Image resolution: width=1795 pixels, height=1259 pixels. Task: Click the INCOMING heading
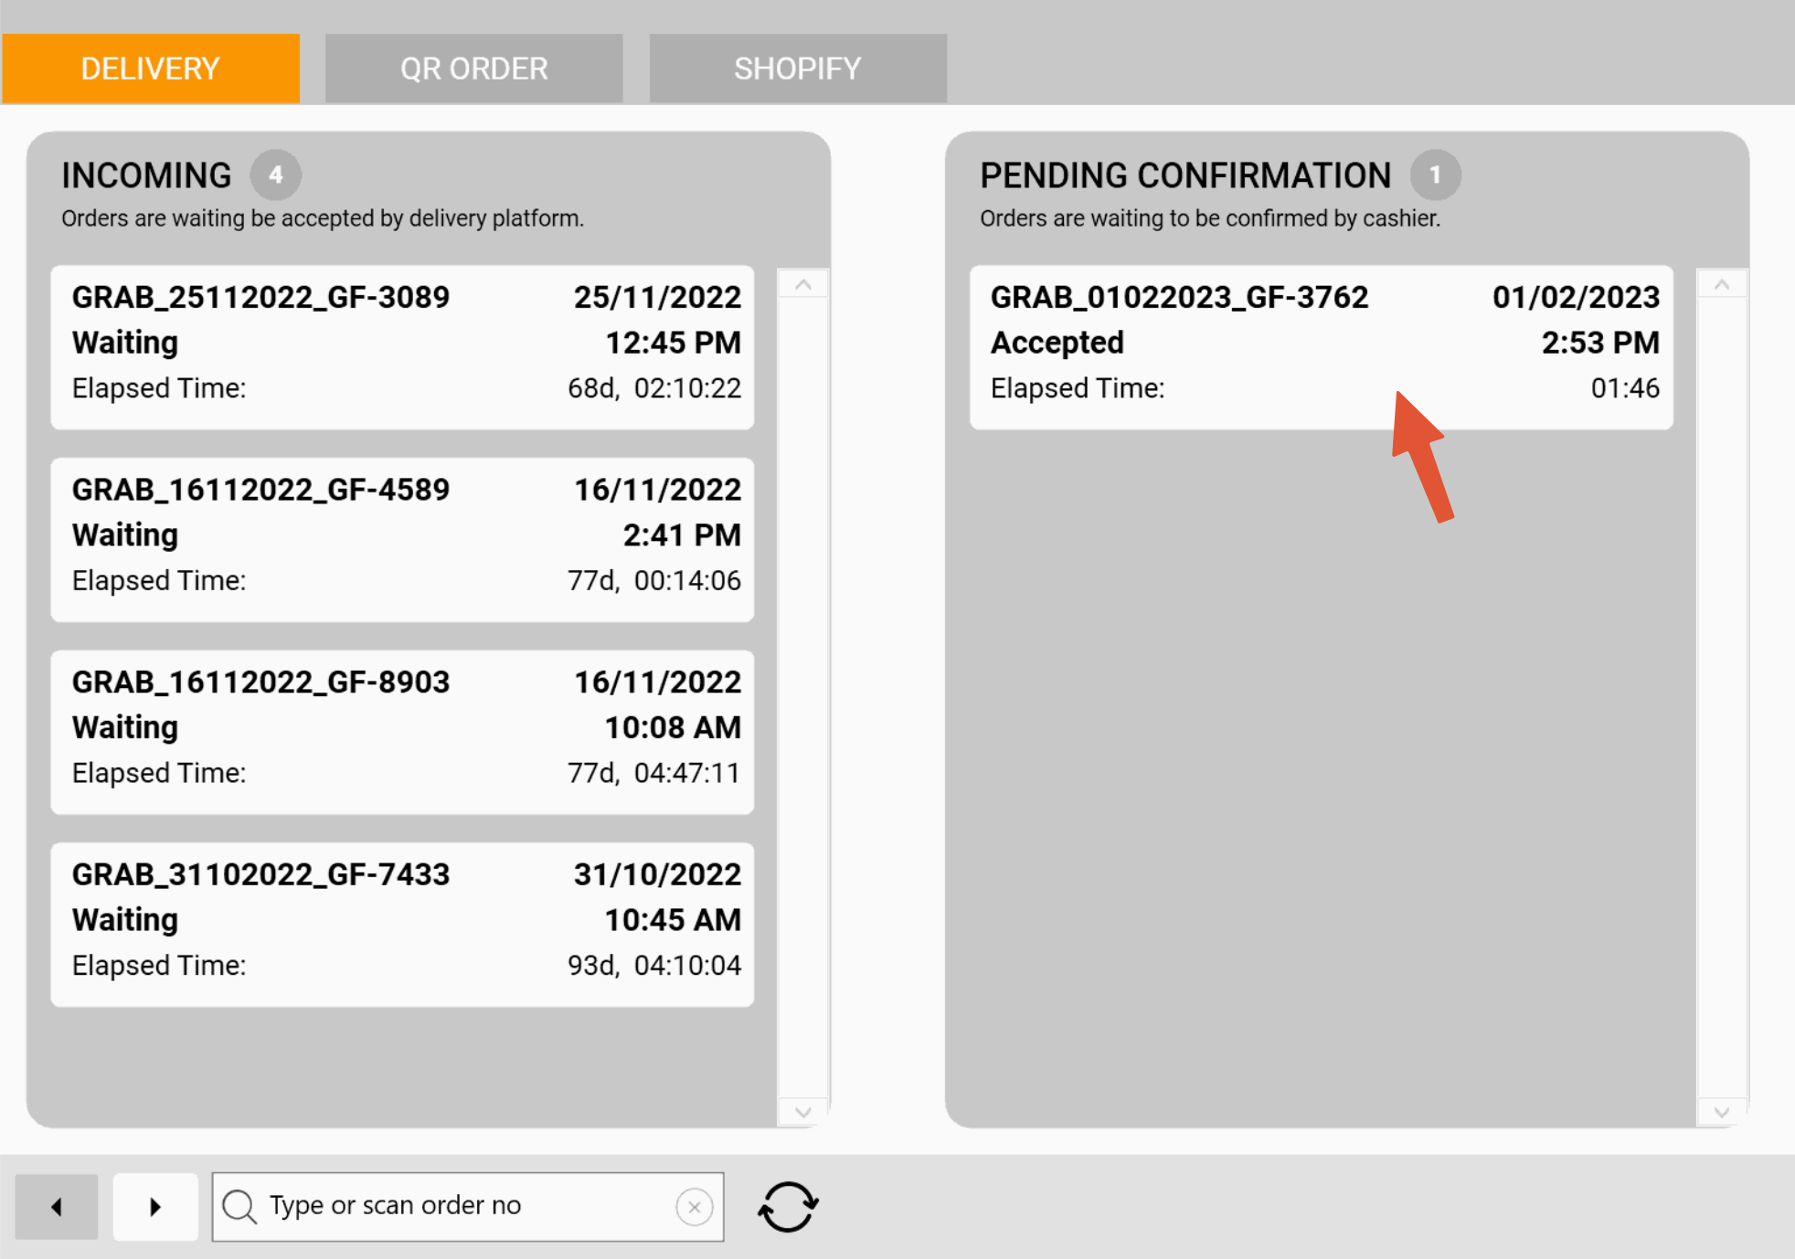pos(146,175)
